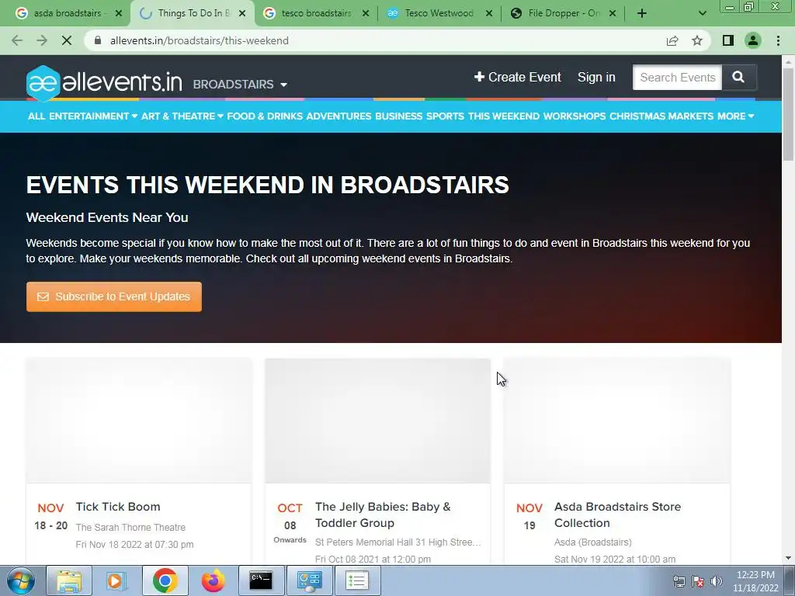
Task: Close the File Dropper tab
Action: point(613,13)
